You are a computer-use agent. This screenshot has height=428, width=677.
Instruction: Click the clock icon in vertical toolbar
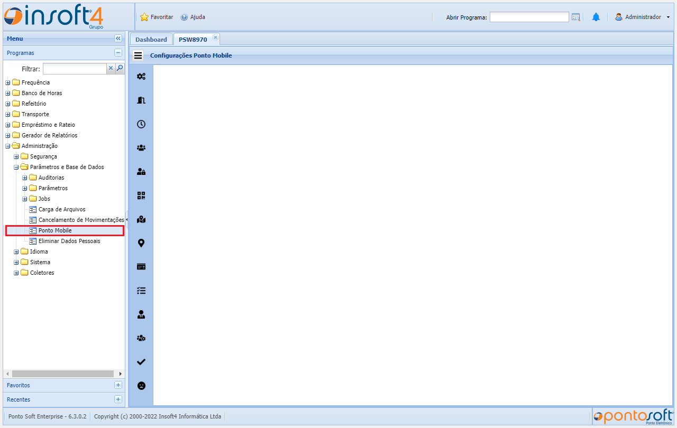point(141,124)
